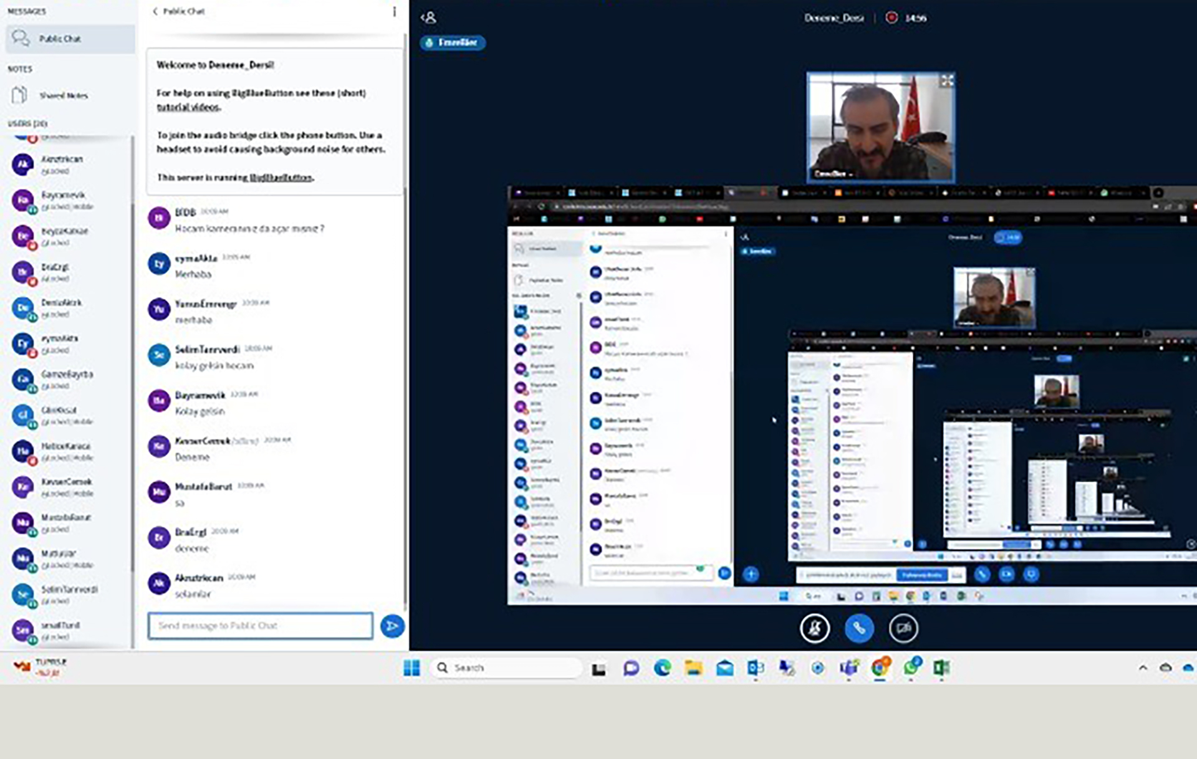Image resolution: width=1197 pixels, height=759 pixels.
Task: Collapse Public Chat with back chevron
Action: point(155,11)
